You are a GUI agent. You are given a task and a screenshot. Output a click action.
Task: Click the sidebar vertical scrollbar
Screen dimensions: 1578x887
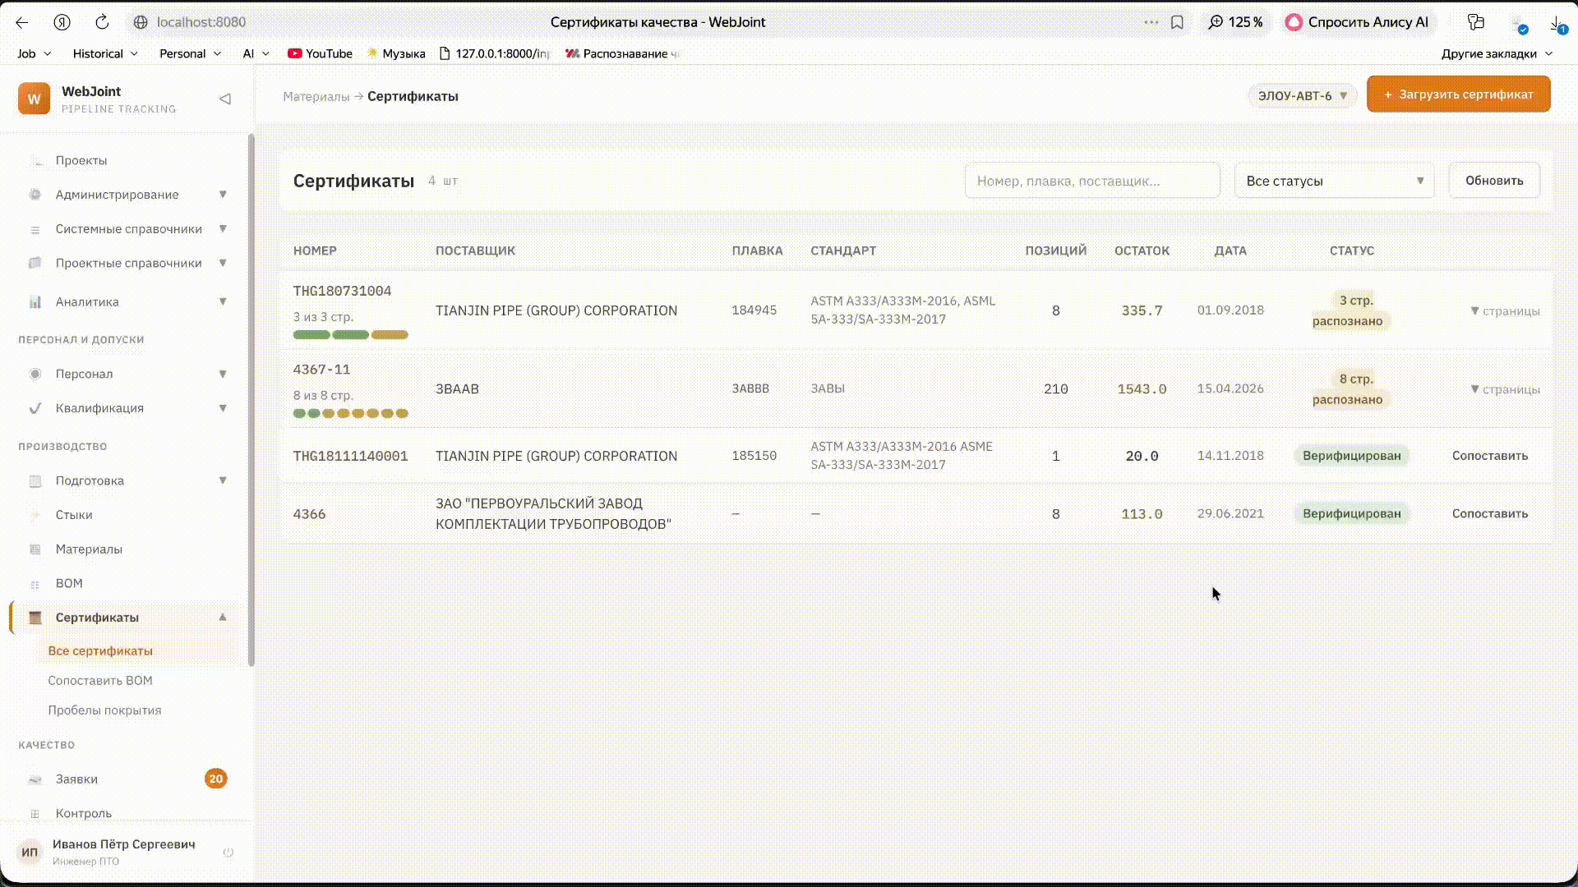[251, 400]
